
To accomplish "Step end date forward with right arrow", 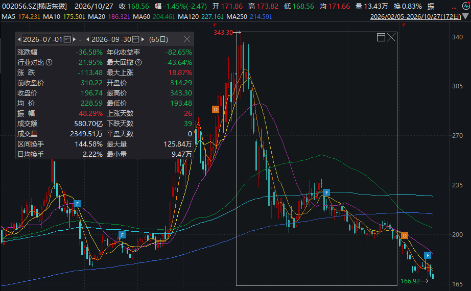I will click(x=143, y=39).
